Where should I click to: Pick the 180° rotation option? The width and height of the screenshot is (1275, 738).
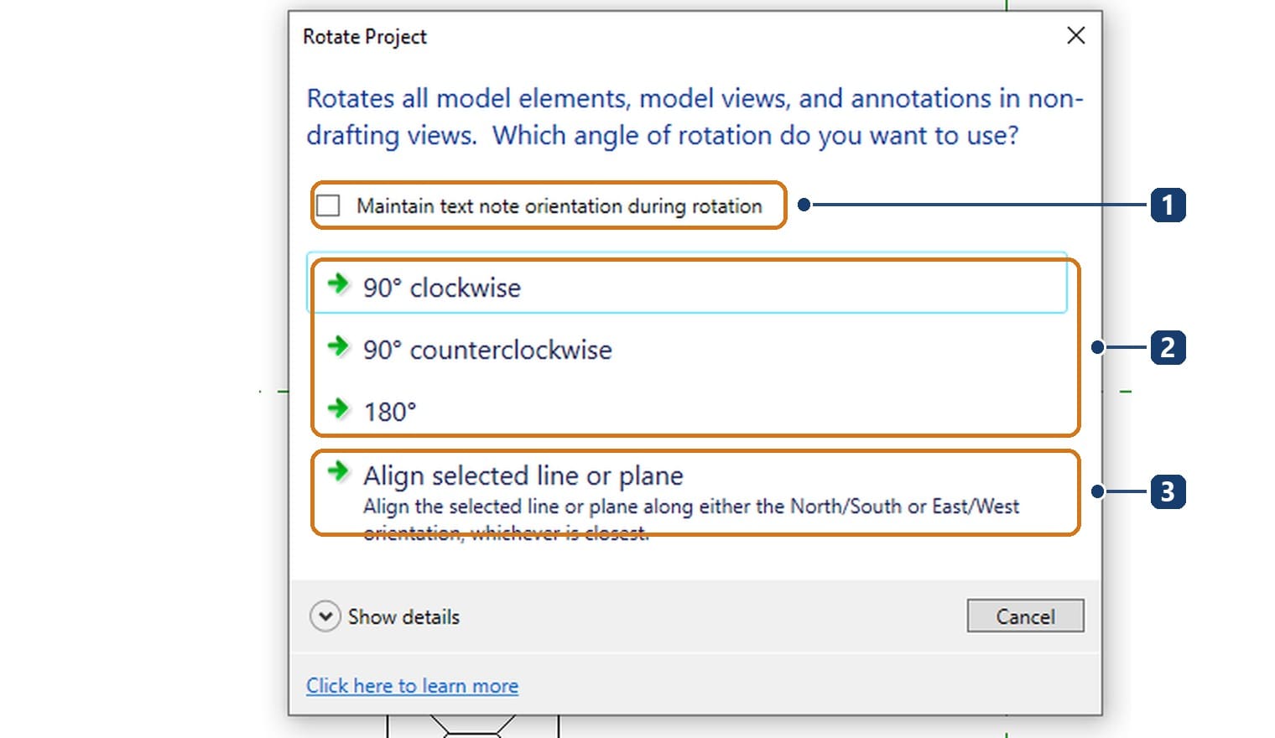coord(687,411)
